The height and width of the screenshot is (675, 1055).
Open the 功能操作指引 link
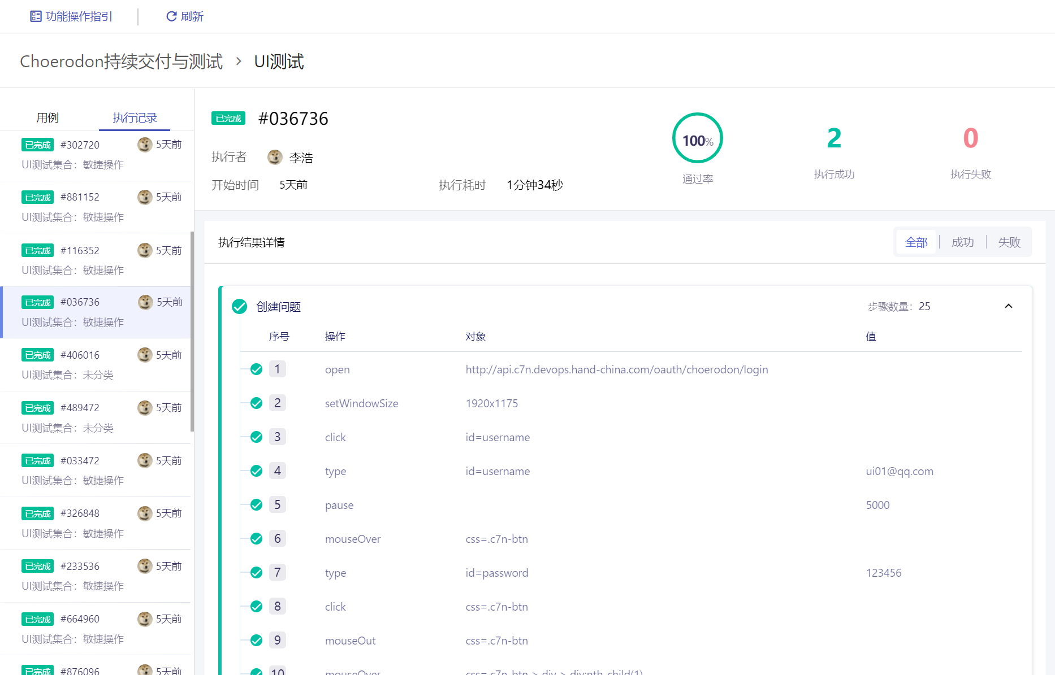pyautogui.click(x=79, y=16)
